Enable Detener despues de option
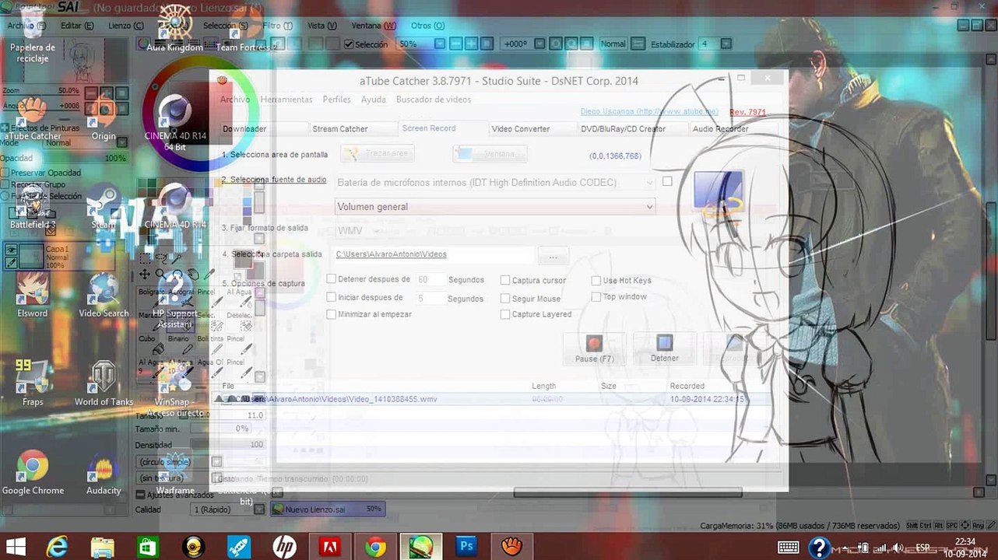998x560 pixels. [x=332, y=279]
